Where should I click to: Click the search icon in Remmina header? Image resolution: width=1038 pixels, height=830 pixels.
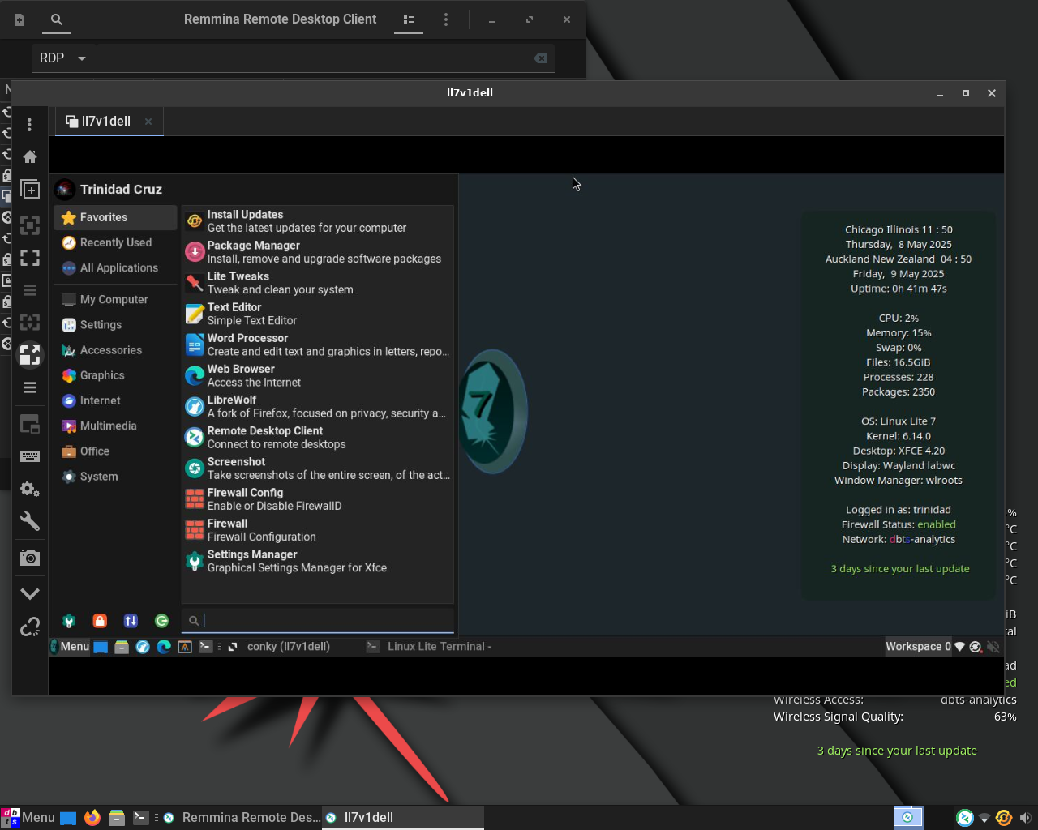[57, 19]
